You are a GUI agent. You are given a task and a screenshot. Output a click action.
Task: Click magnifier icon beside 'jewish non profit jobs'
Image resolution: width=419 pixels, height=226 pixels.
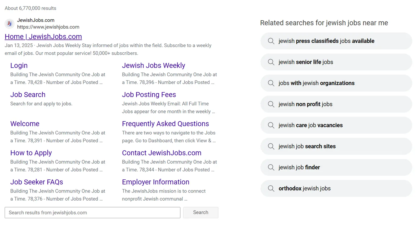coord(271,104)
